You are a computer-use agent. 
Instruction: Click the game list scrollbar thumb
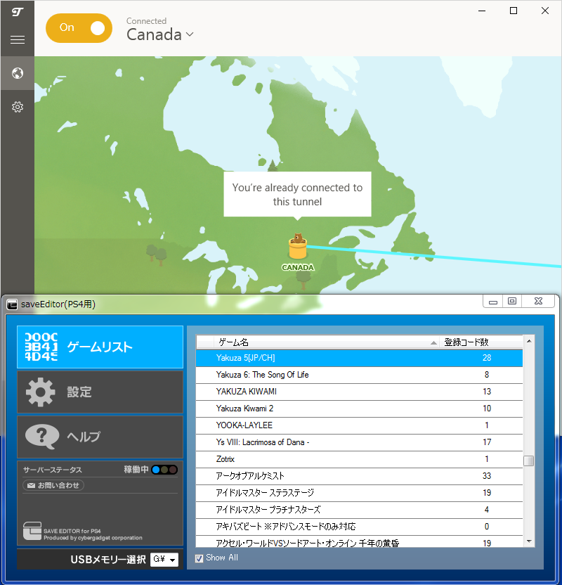click(529, 461)
